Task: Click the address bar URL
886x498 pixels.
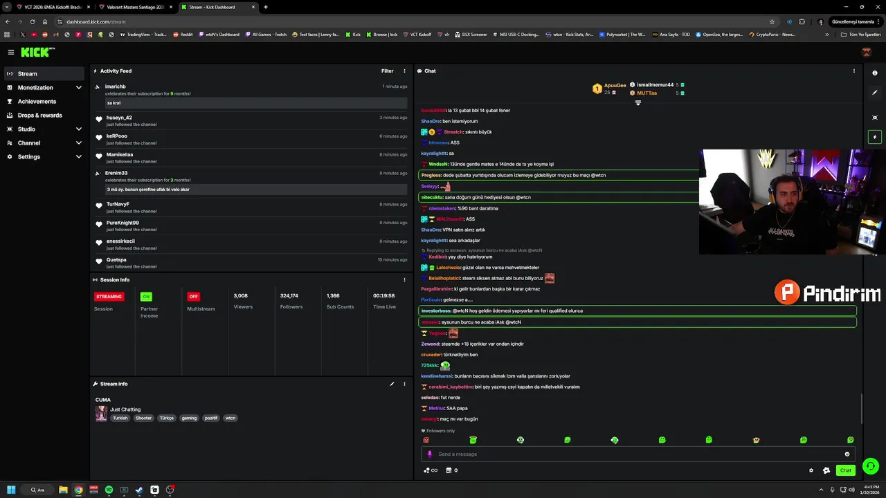Action: coord(96,21)
